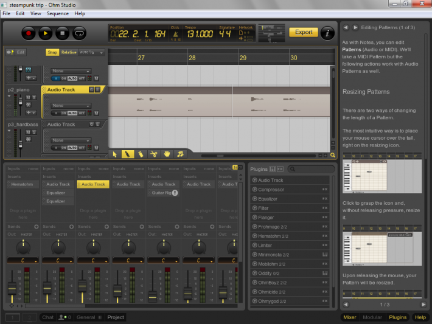The height and width of the screenshot is (324, 432).
Task: Select the Scissors cut tool
Action: (154, 154)
